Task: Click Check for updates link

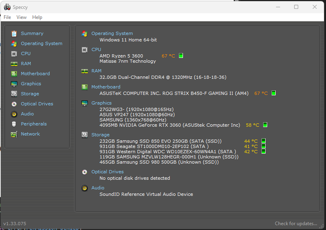Action: (x=296, y=224)
